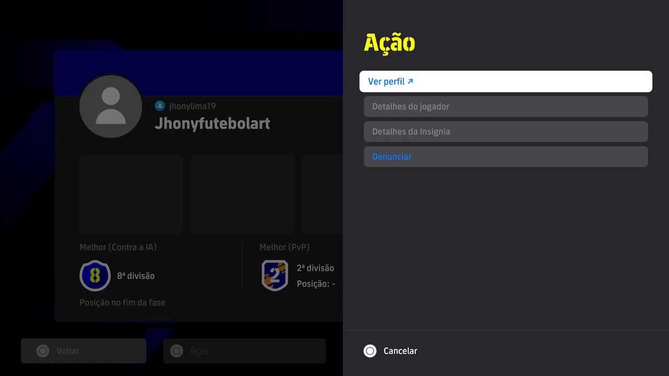Click the square icon on the Ação button
Screen dimensions: 669x376
click(x=177, y=351)
